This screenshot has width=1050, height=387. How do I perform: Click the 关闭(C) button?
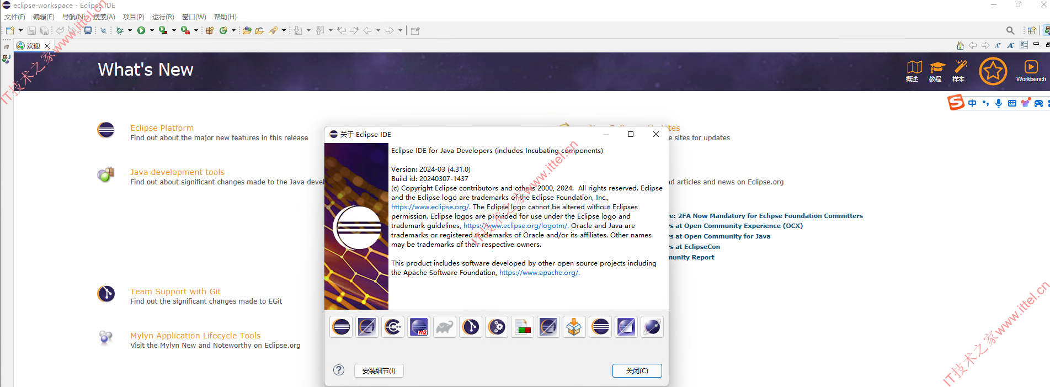(x=637, y=371)
